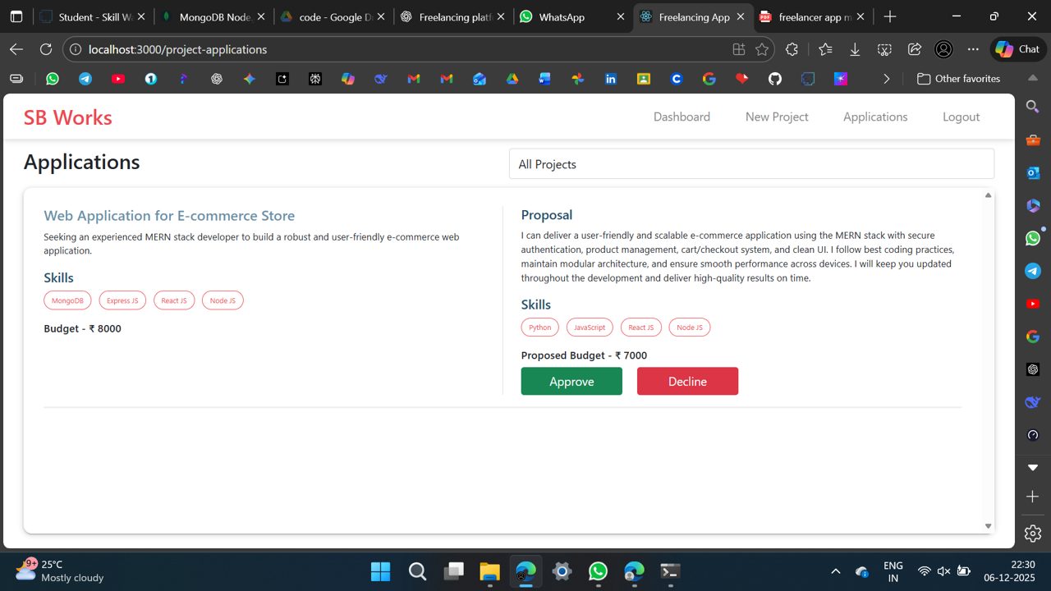Click the "Web Application for E-commerce Store" title

coord(169,216)
